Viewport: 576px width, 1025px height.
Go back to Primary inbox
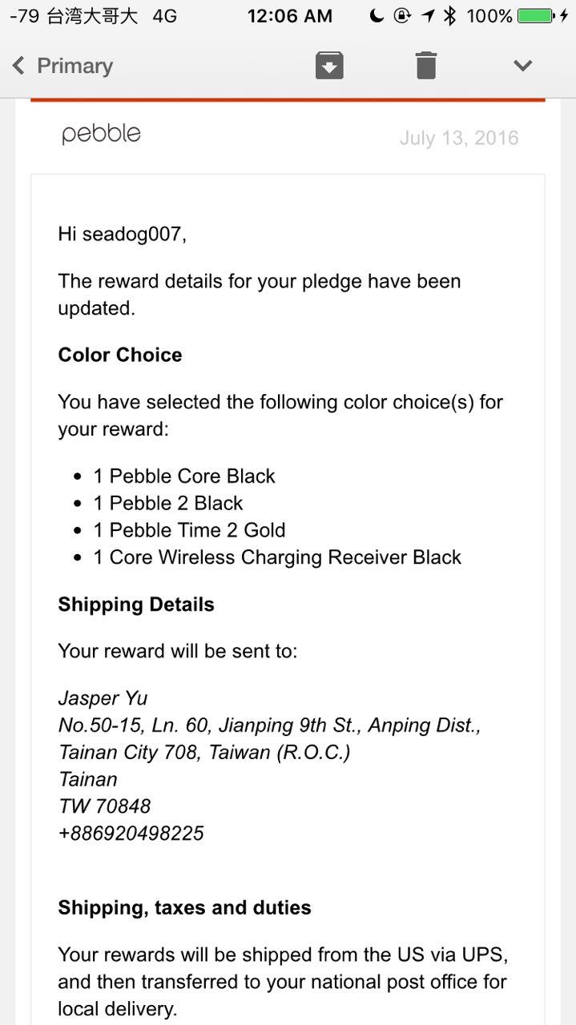tap(75, 66)
